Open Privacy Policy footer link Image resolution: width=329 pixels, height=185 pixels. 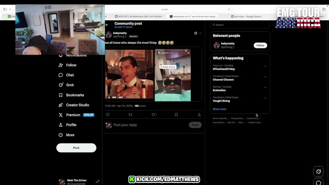pyautogui.click(x=237, y=118)
